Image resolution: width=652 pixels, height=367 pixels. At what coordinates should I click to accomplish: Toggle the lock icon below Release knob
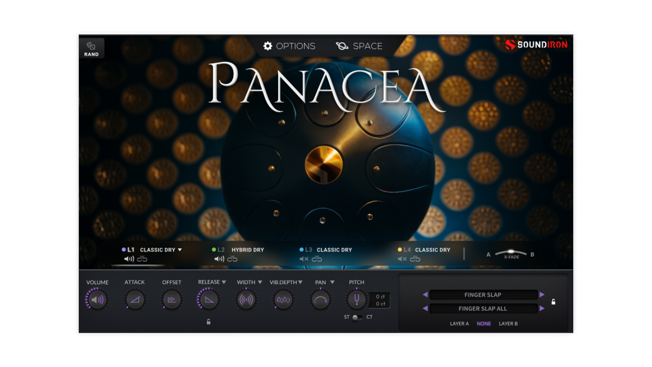(209, 322)
